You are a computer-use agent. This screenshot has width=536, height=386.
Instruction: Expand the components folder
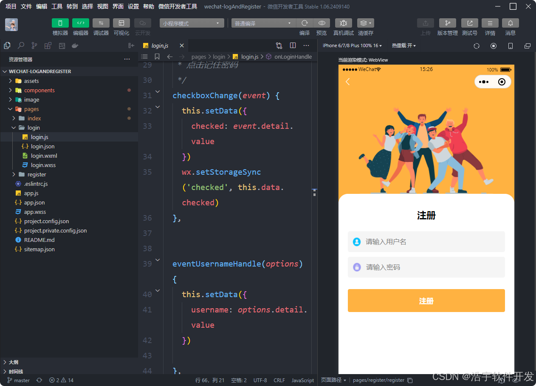point(10,90)
